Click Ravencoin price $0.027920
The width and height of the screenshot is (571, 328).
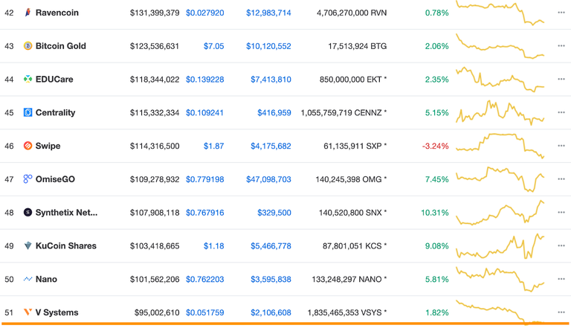(205, 13)
